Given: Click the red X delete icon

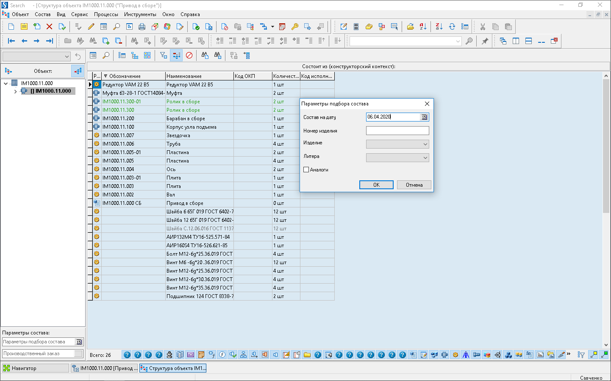Looking at the screenshot, I should [x=49, y=27].
